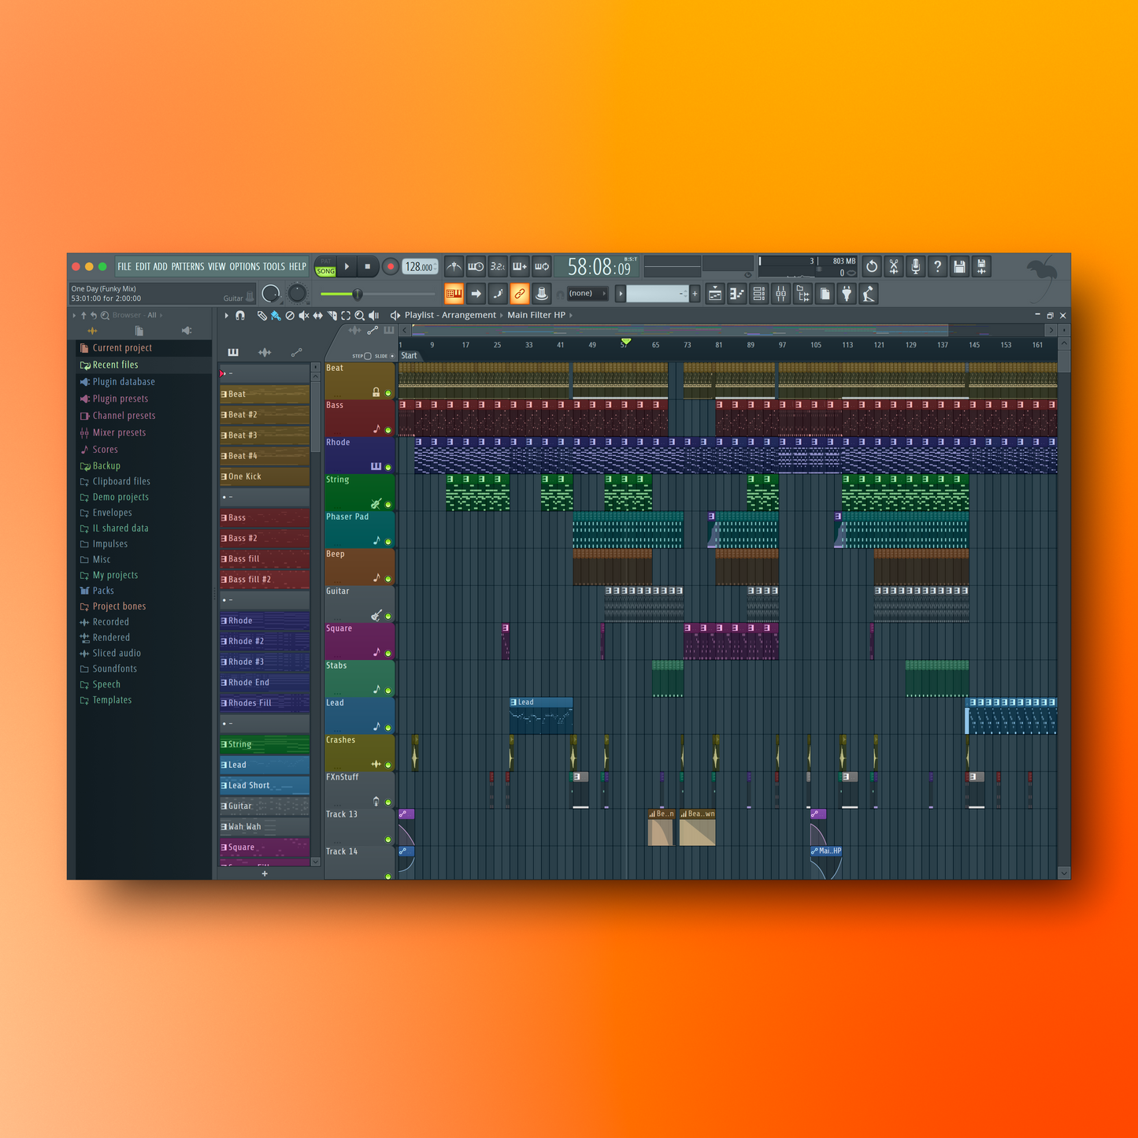Open the PATTERNS menu
The height and width of the screenshot is (1138, 1138).
(x=187, y=267)
